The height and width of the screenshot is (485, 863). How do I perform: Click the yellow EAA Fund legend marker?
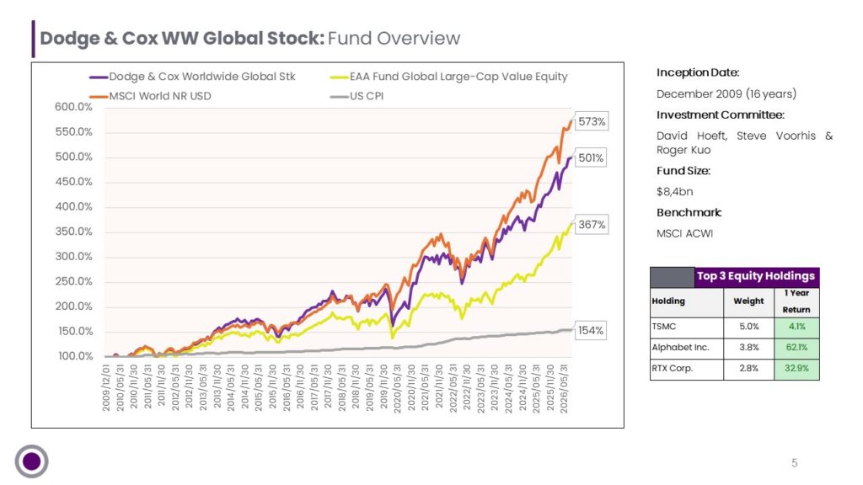(x=339, y=77)
